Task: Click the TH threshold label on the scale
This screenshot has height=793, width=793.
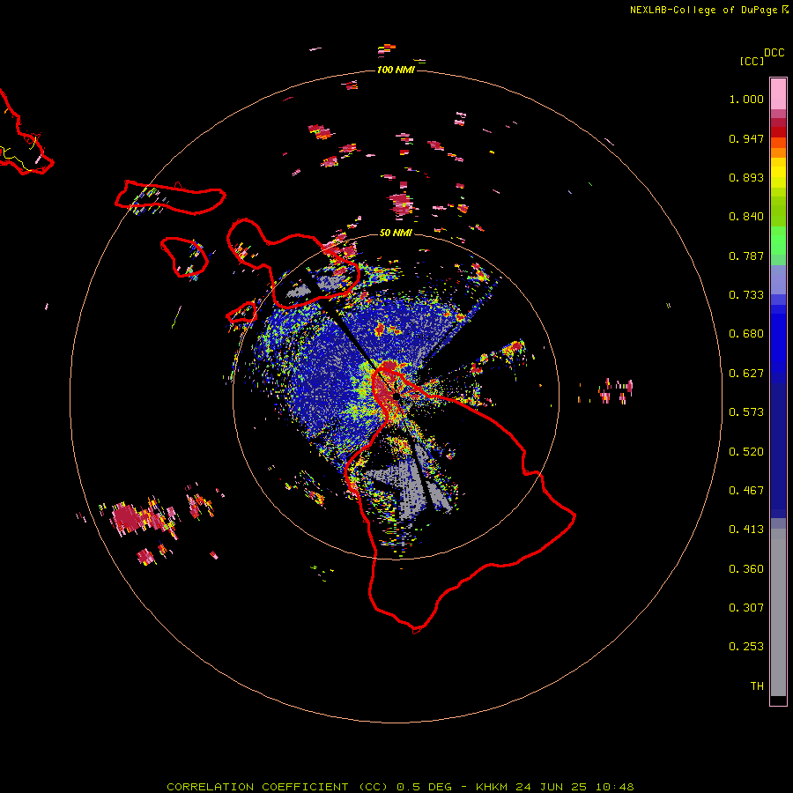Action: tap(757, 686)
